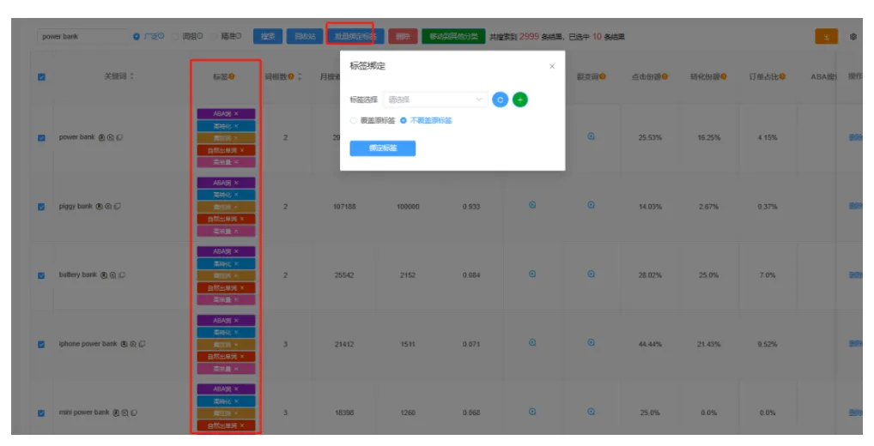
Task: Click the red 自然出单词 tag in power bank row
Action: click(226, 150)
